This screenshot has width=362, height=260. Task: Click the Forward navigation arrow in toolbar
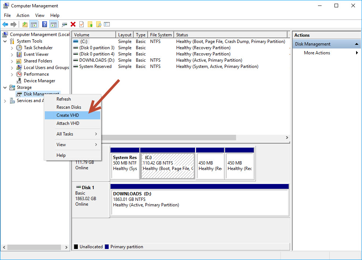coord(14,24)
